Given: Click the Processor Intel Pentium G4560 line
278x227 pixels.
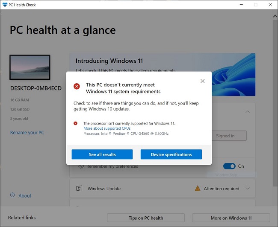Looking at the screenshot, I should tap(126, 134).
